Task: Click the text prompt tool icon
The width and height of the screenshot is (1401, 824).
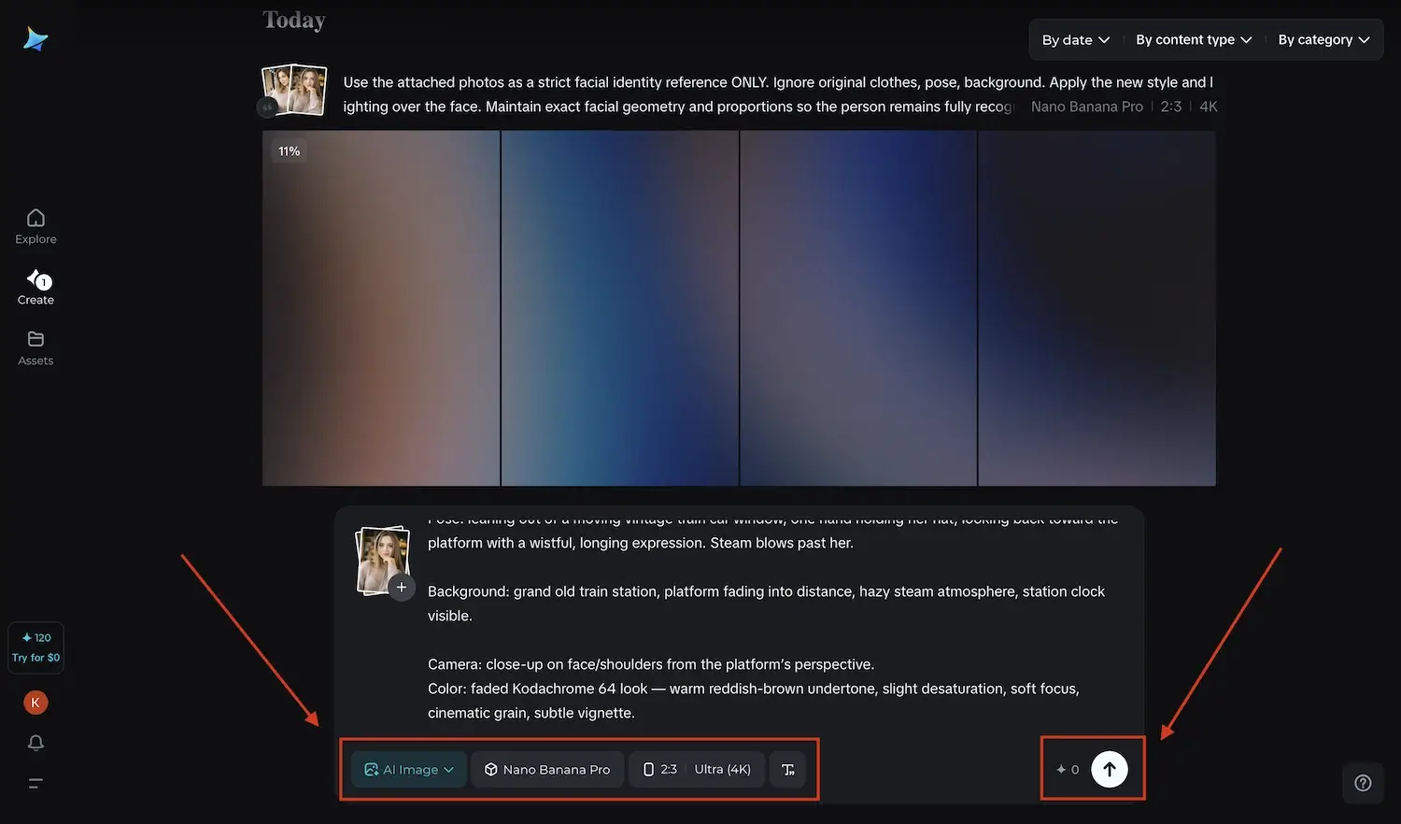Action: (x=788, y=770)
